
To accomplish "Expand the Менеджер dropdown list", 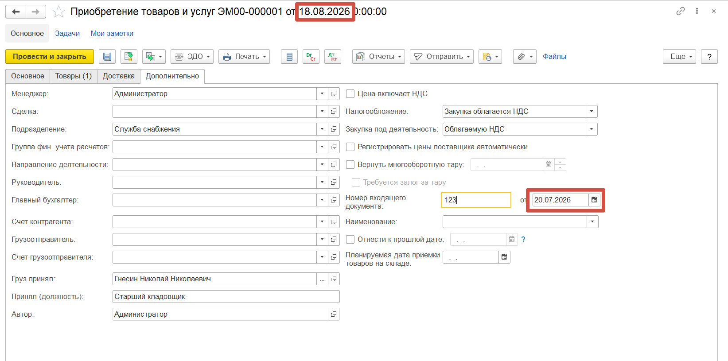I will [322, 93].
